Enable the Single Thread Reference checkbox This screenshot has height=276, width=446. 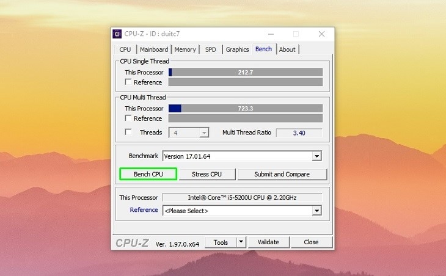(x=128, y=82)
